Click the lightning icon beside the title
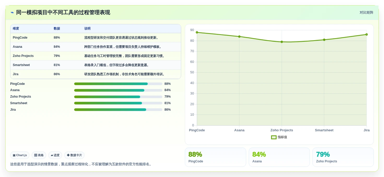 12,13
